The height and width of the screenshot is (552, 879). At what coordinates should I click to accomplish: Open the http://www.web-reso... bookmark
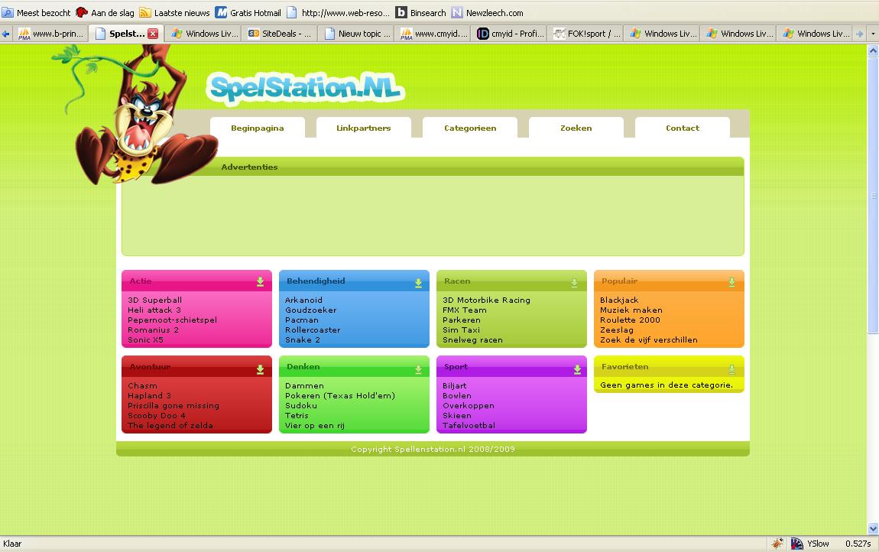point(338,12)
